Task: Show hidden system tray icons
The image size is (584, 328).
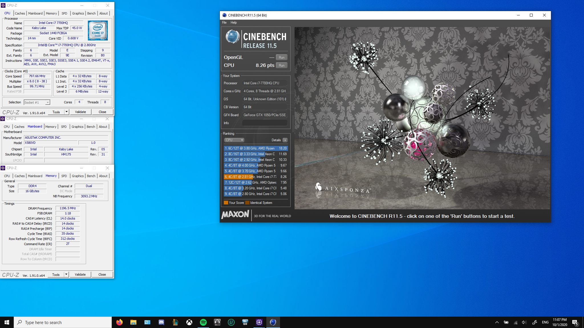Action: (497, 322)
